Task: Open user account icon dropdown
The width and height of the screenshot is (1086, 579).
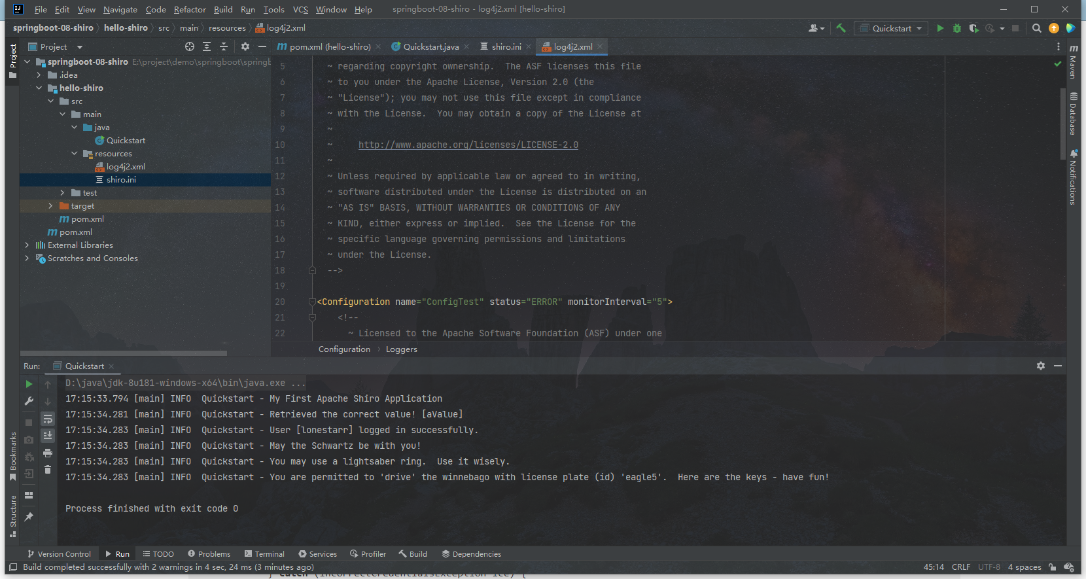Action: pyautogui.click(x=816, y=28)
